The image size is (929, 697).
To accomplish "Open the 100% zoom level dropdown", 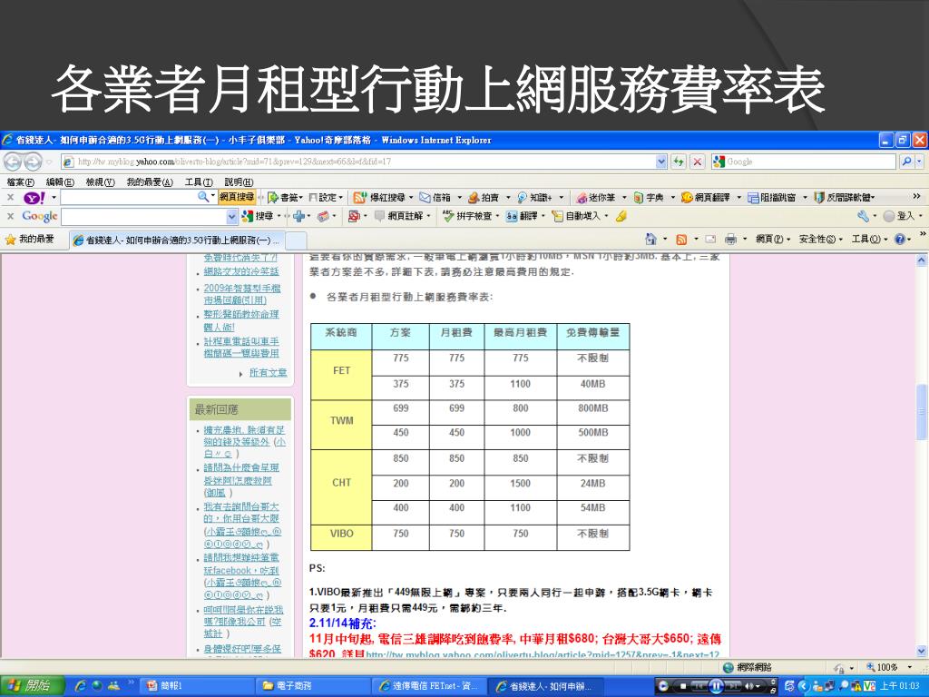I will tap(909, 667).
